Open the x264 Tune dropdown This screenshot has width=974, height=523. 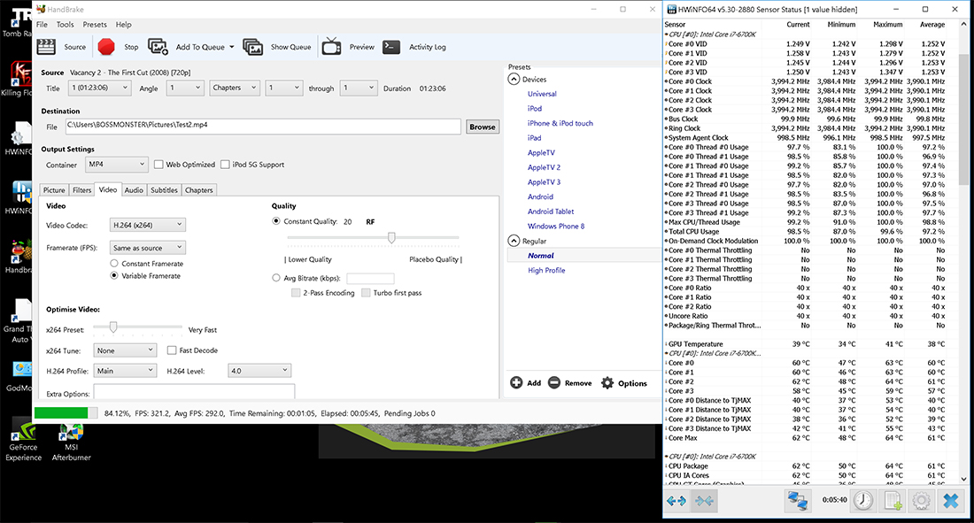tap(124, 350)
